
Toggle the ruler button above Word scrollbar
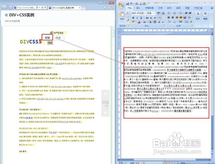[x=212, y=30]
